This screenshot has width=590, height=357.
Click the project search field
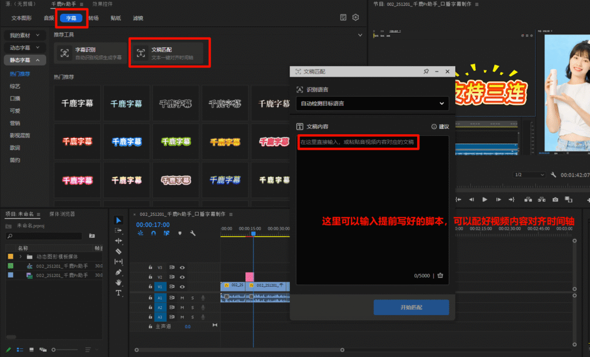(44, 236)
